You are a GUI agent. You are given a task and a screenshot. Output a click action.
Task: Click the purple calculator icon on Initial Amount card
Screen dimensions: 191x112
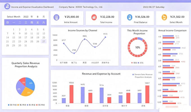[x=56, y=17]
